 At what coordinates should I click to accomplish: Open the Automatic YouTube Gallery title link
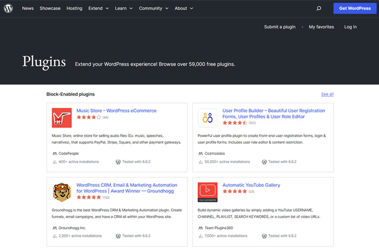click(x=251, y=185)
